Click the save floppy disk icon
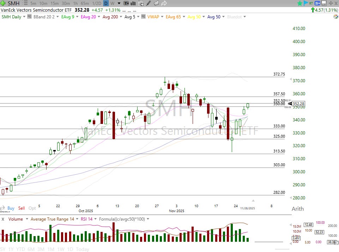This screenshot has height=252, width=339. (323, 3)
